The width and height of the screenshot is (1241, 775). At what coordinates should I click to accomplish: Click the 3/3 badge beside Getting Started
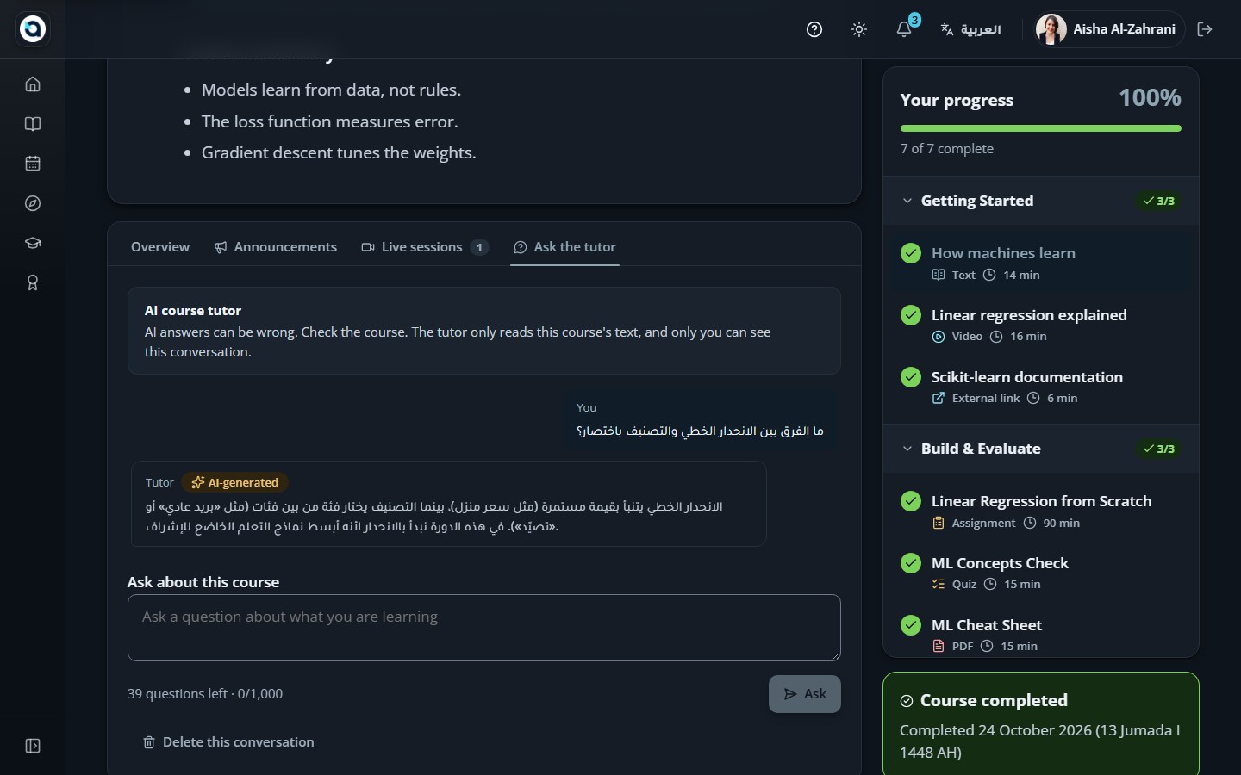[x=1159, y=201]
